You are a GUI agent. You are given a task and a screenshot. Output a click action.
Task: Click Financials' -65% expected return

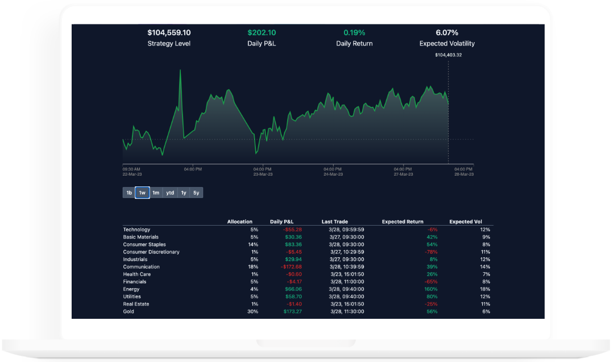click(431, 282)
